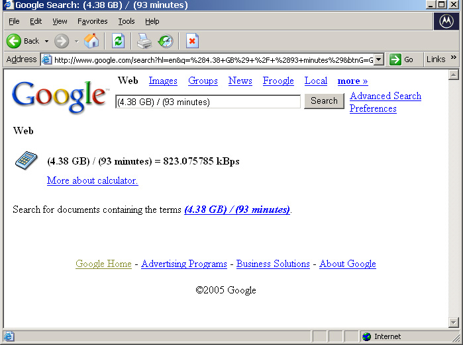Open the Advanced Search link
Screen dimensions: 463x345
[x=386, y=96]
